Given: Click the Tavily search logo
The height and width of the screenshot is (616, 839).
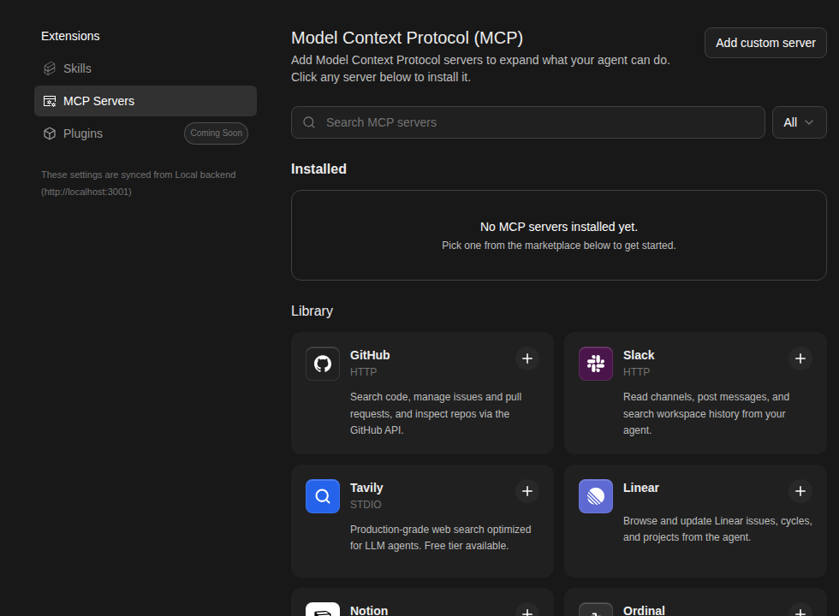Looking at the screenshot, I should pyautogui.click(x=323, y=496).
